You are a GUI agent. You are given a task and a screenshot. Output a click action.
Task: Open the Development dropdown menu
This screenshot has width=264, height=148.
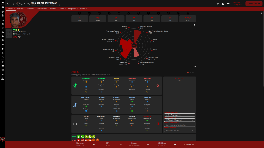(42, 9)
